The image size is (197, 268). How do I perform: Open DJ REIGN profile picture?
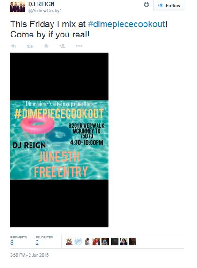18,6
